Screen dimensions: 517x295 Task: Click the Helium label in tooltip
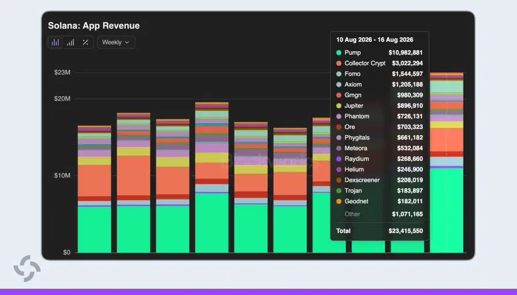(x=354, y=169)
